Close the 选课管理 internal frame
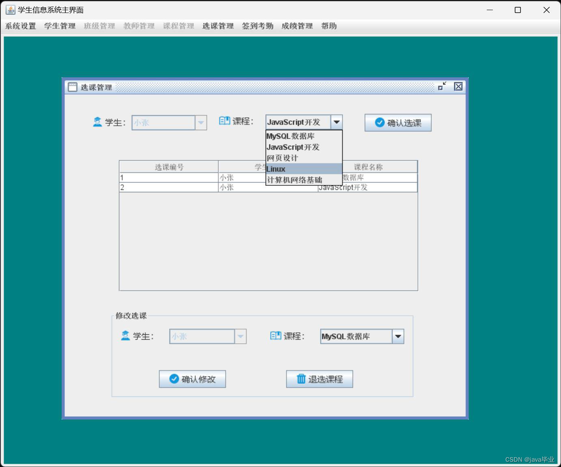This screenshot has height=467, width=561. click(x=458, y=86)
